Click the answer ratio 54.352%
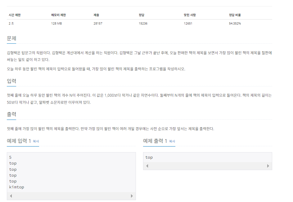293x202 pixels. click(235, 23)
